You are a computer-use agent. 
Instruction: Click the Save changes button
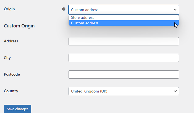[x=18, y=109]
